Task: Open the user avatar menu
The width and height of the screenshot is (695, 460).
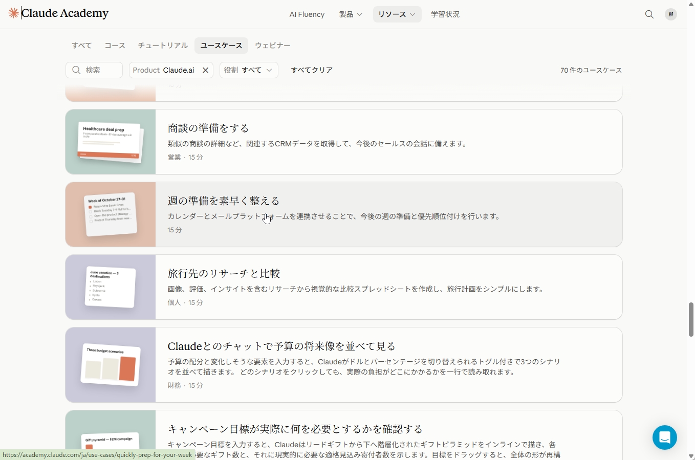Action: pyautogui.click(x=671, y=14)
